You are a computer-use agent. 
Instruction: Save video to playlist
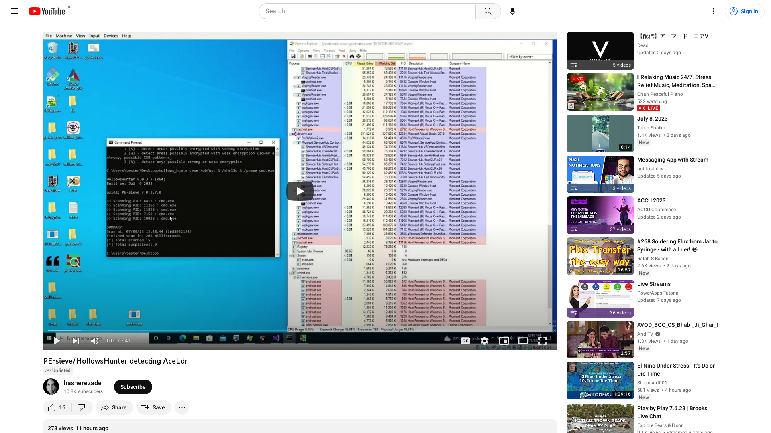tap(153, 407)
